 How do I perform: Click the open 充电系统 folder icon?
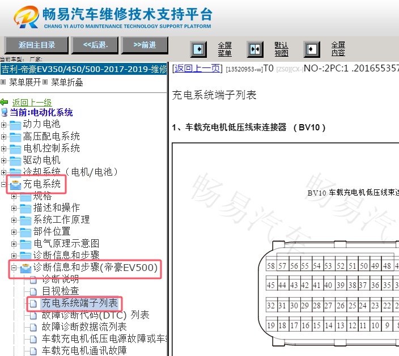[x=15, y=185]
